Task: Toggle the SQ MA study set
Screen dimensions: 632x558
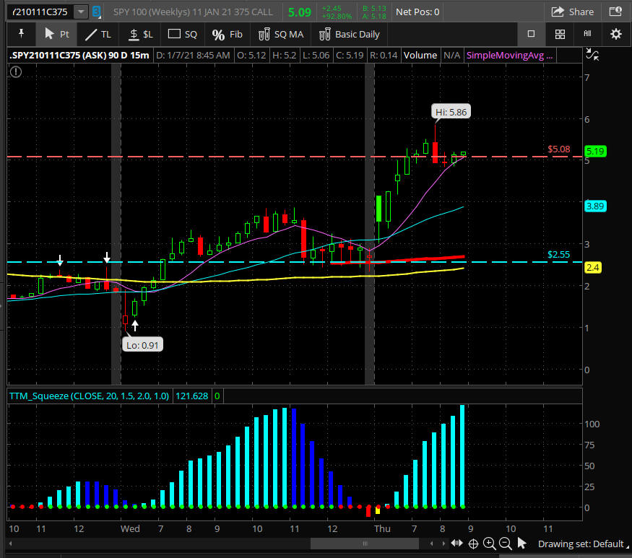Action: pyautogui.click(x=280, y=34)
